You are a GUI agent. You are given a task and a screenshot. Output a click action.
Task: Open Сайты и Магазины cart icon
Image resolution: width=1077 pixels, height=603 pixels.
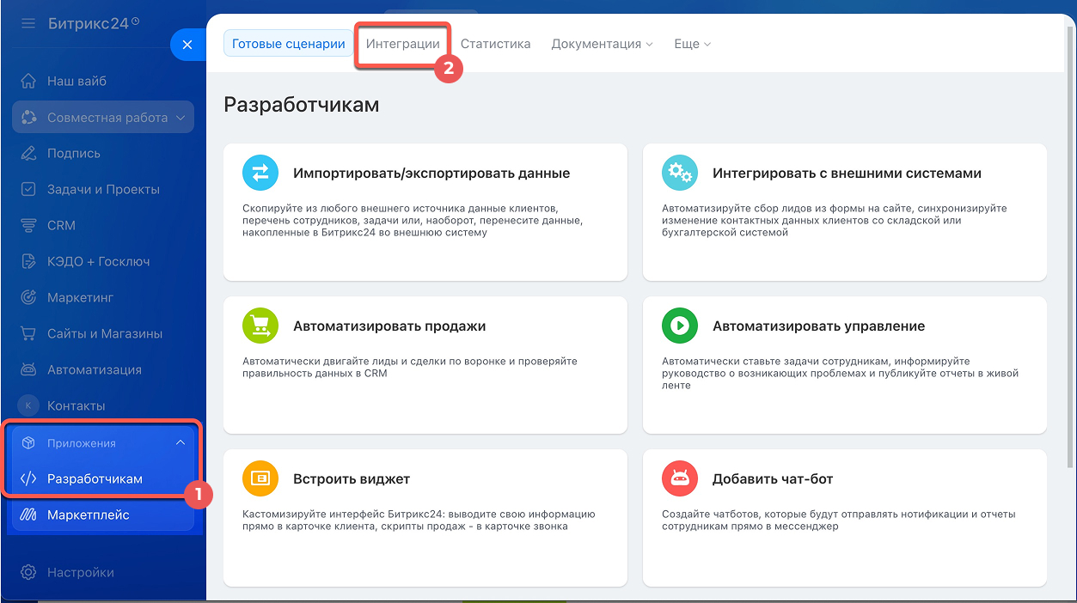29,333
